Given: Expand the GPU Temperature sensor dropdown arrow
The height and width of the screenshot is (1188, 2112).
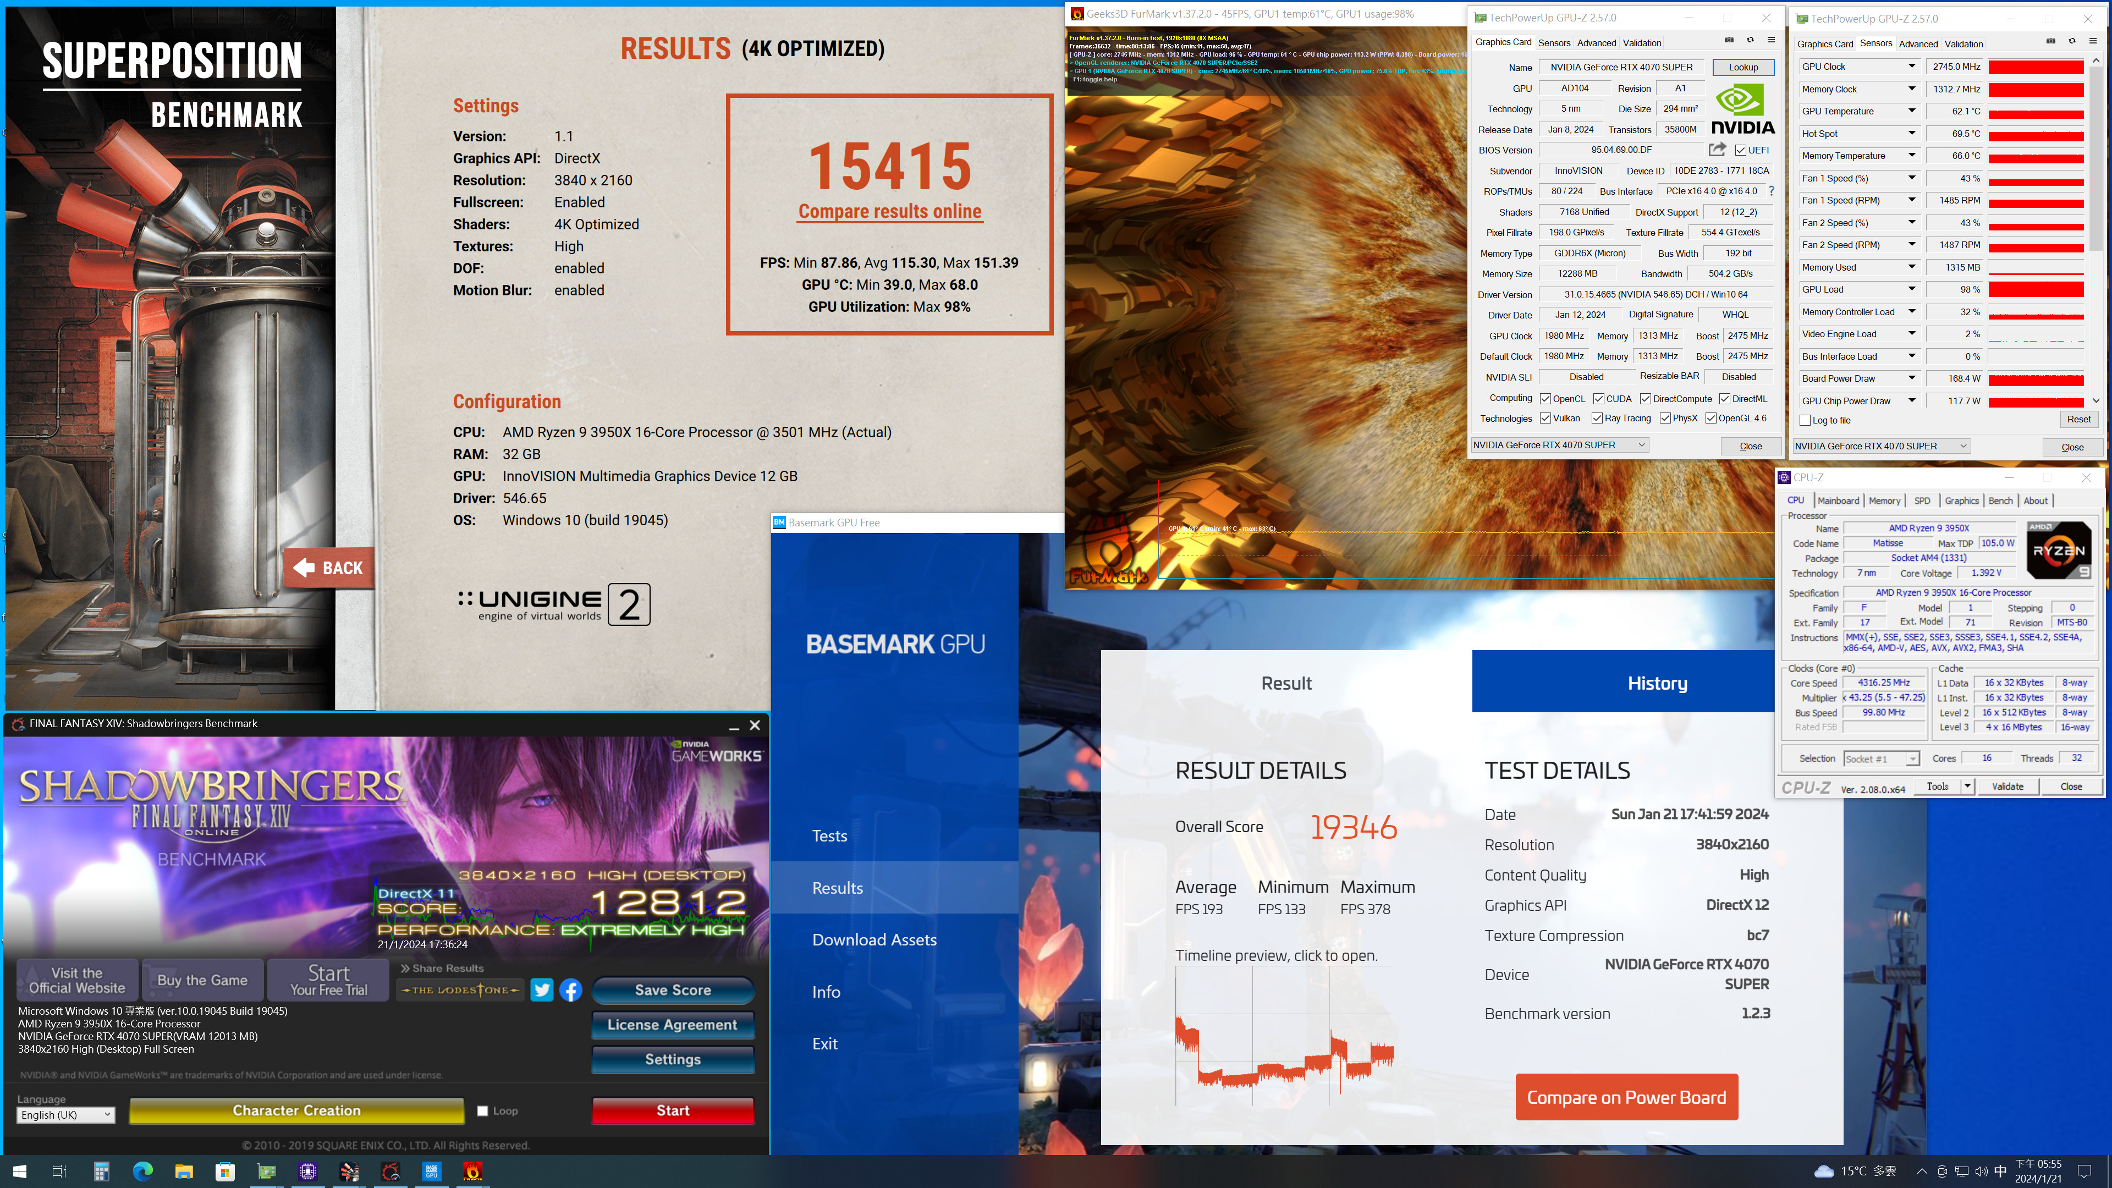Looking at the screenshot, I should (x=1911, y=111).
